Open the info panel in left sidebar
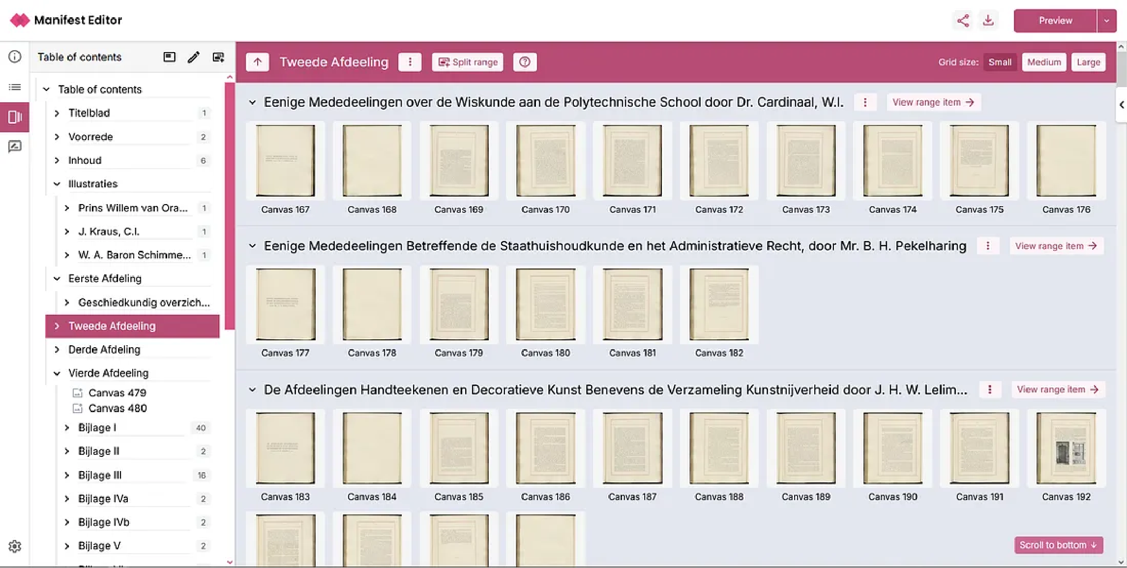Screen dimensions: 1127x568 coord(15,57)
